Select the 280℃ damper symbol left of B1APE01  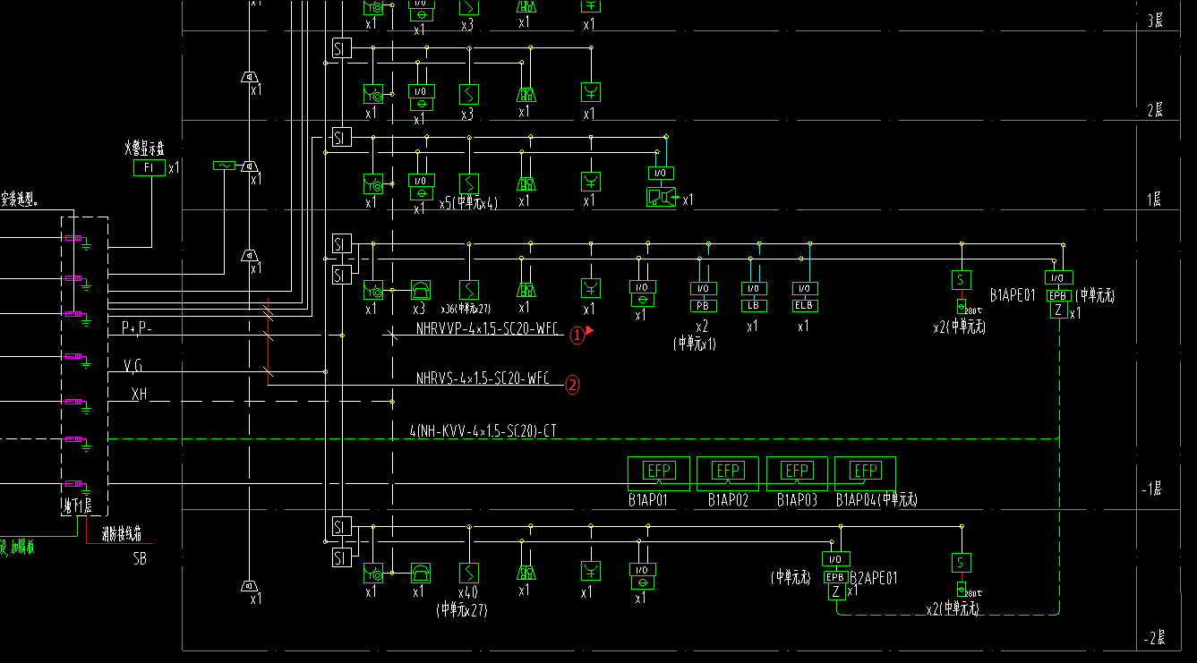tap(962, 306)
